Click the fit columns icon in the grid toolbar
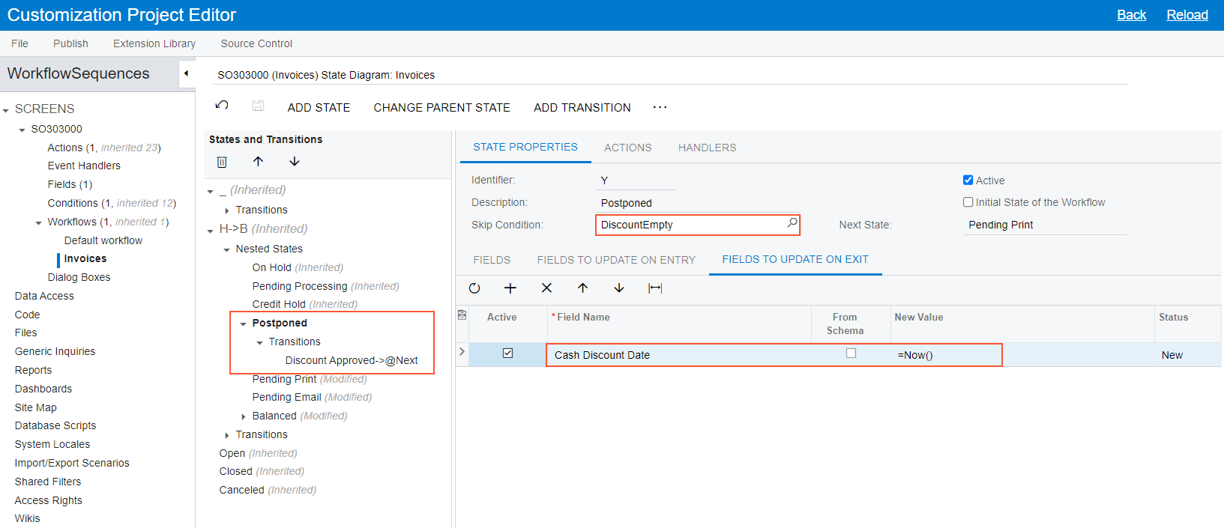 click(655, 288)
